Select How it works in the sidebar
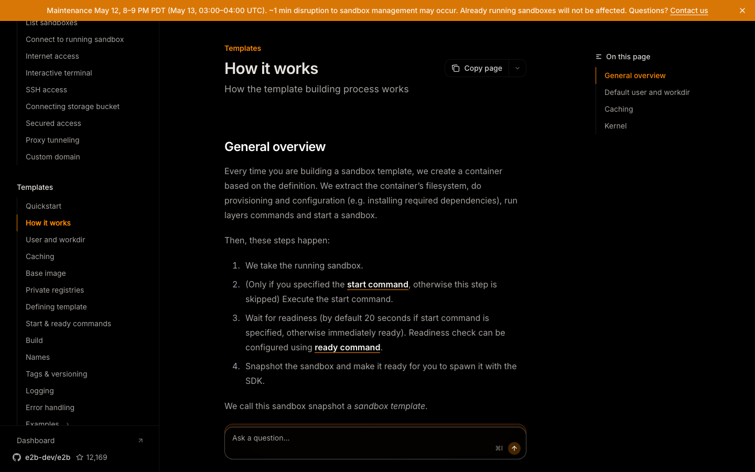Screen dimensions: 755x472 coord(48,223)
